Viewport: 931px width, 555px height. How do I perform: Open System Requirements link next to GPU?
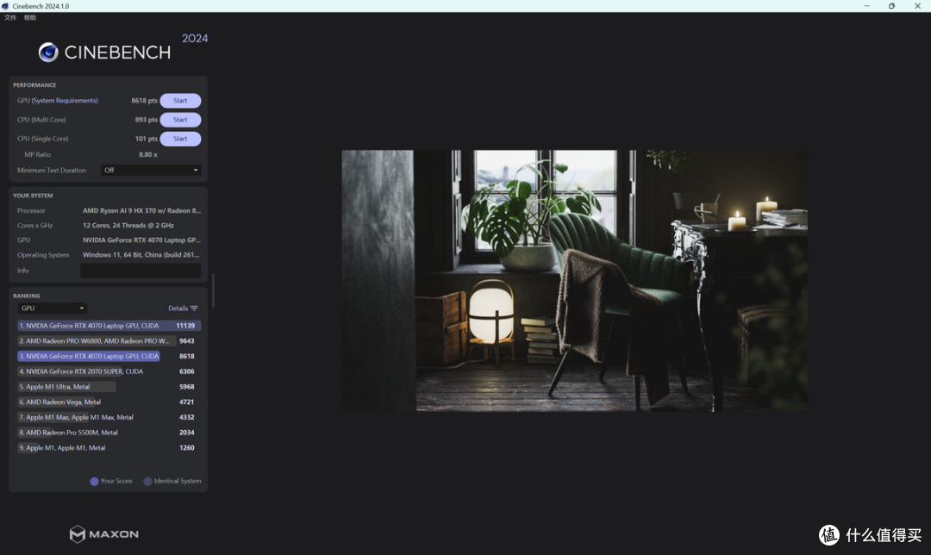[x=65, y=100]
